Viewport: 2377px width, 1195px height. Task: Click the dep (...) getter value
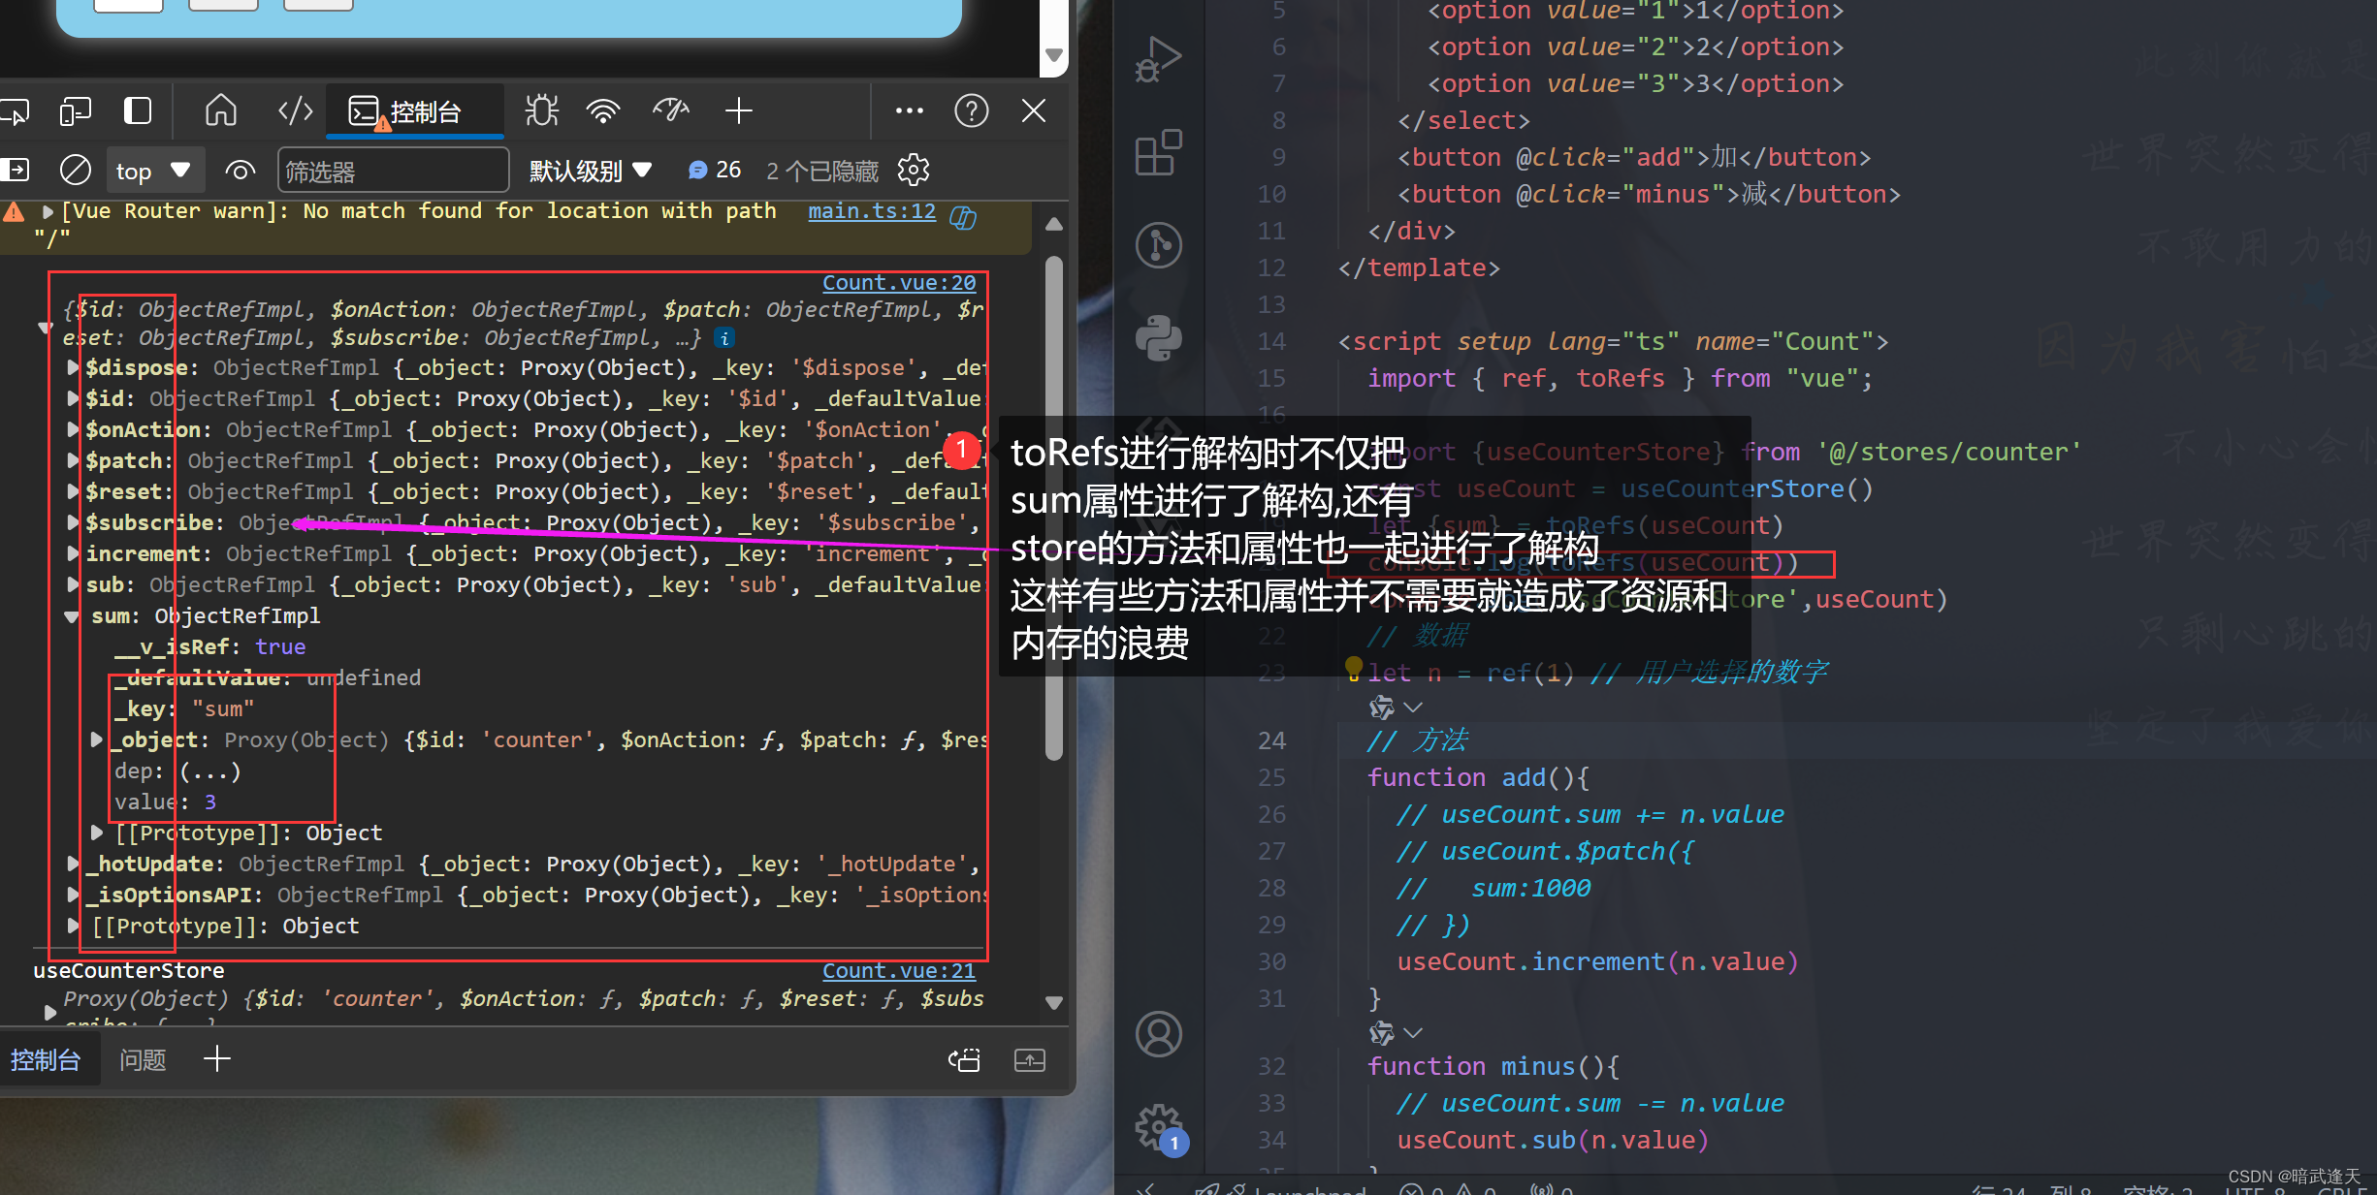point(209,771)
